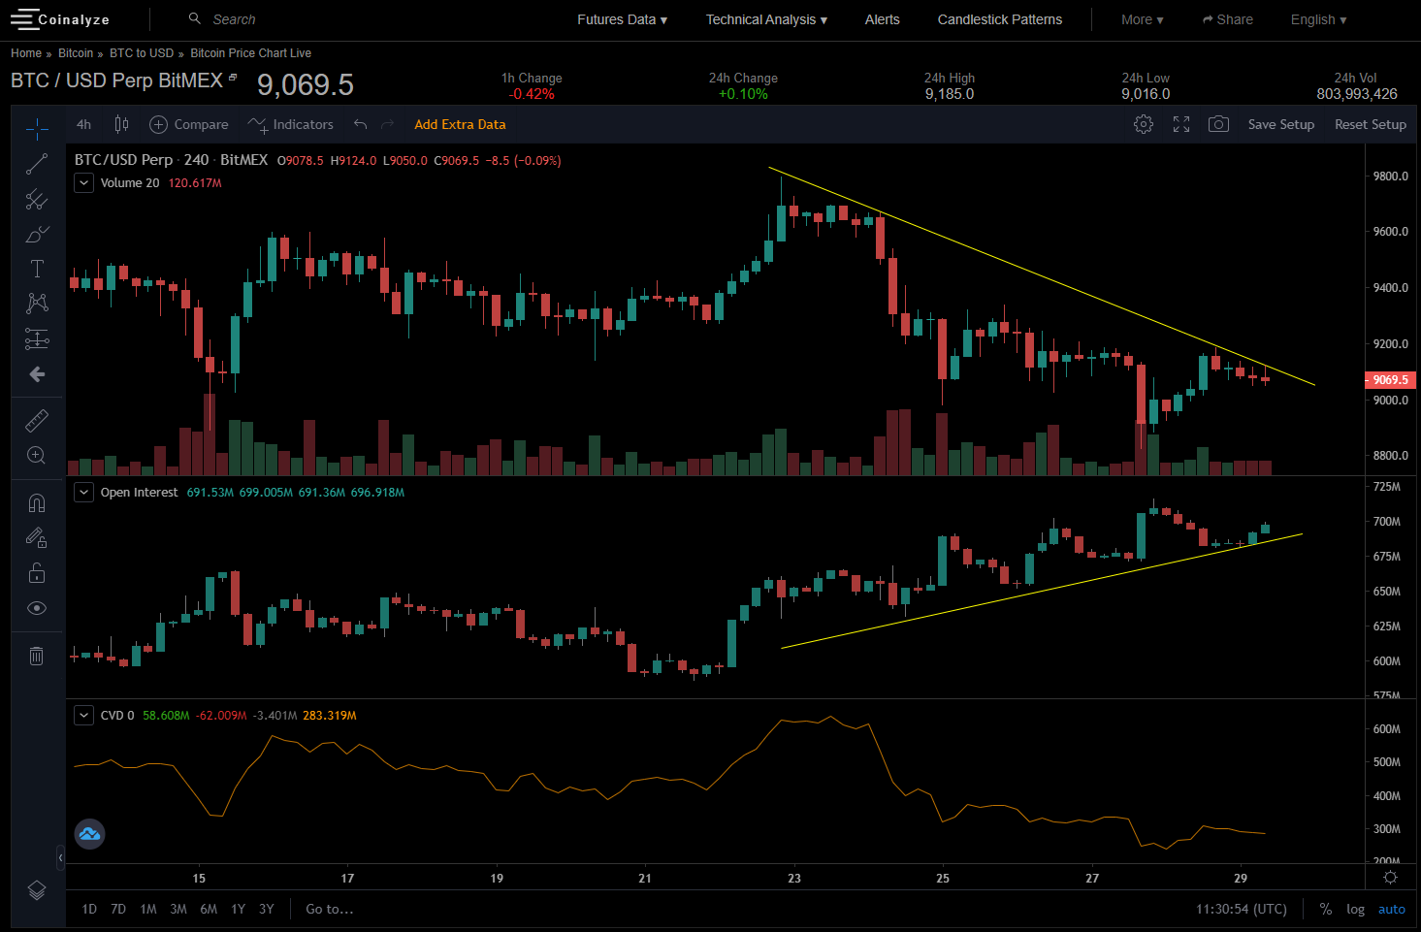Go to the Alerts menu item
The height and width of the screenshot is (932, 1421).
click(x=882, y=19)
